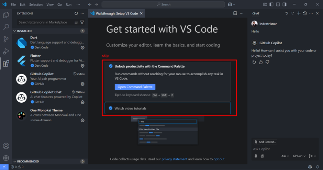Start voice chat with microphone icon
The height and width of the screenshot is (170, 323).
[256, 156]
